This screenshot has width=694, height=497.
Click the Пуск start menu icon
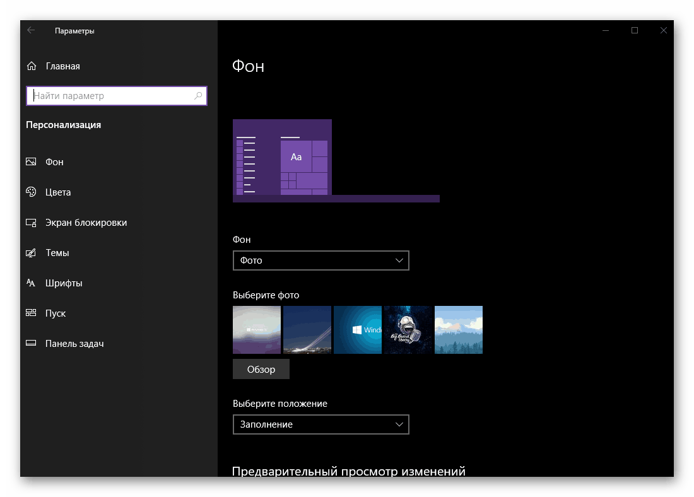(31, 313)
